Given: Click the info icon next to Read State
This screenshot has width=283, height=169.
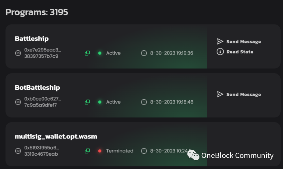Looking at the screenshot, I should 220,52.
